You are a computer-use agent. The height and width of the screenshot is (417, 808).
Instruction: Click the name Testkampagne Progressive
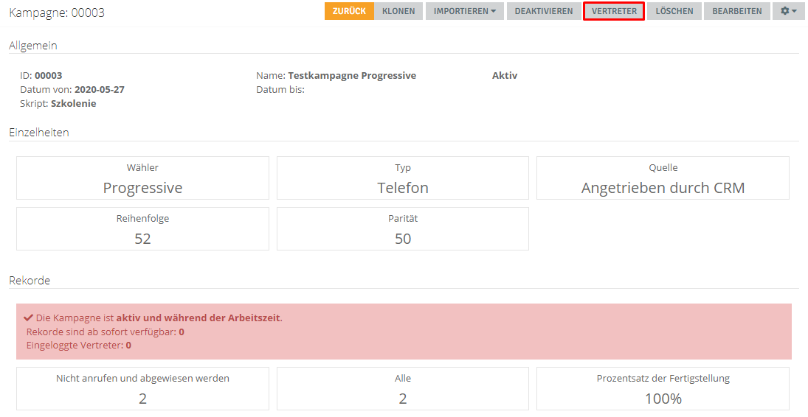click(x=352, y=76)
